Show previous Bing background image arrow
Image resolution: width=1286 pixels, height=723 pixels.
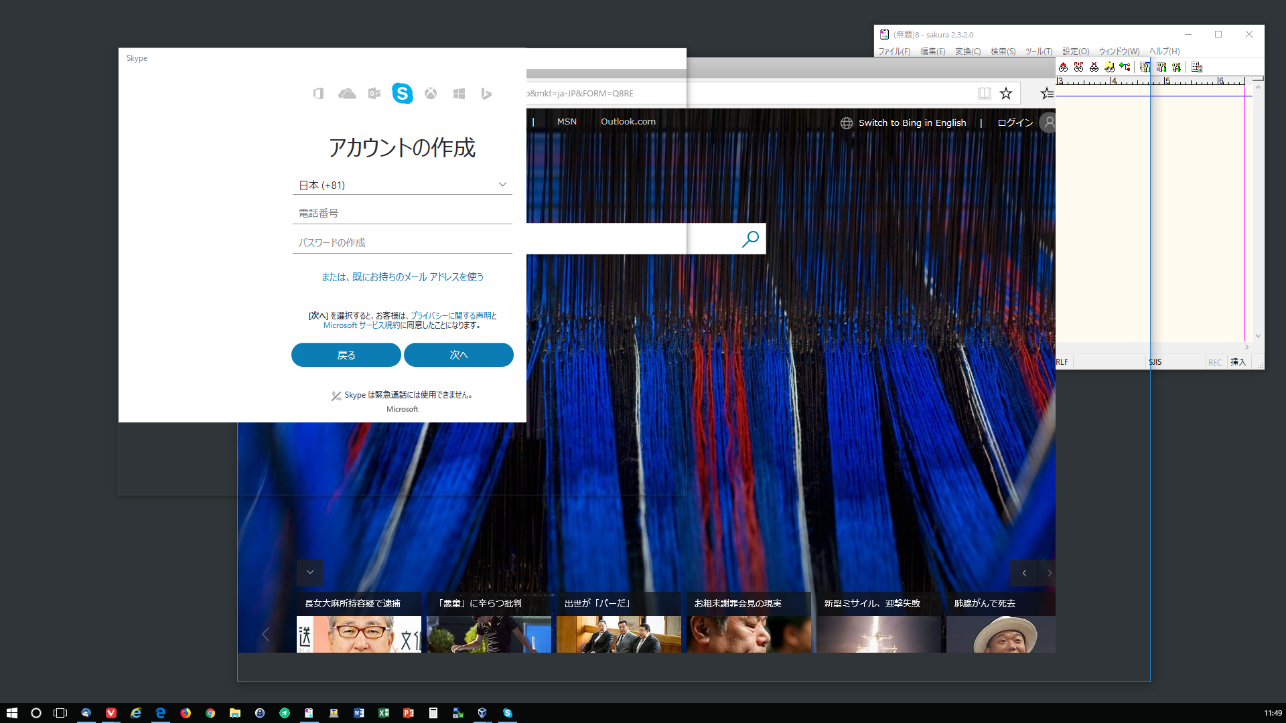click(1023, 573)
